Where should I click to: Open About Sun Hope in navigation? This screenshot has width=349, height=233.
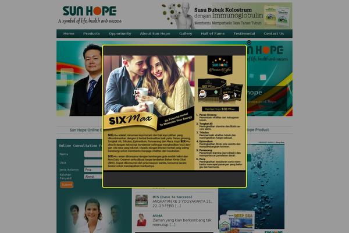click(x=155, y=33)
